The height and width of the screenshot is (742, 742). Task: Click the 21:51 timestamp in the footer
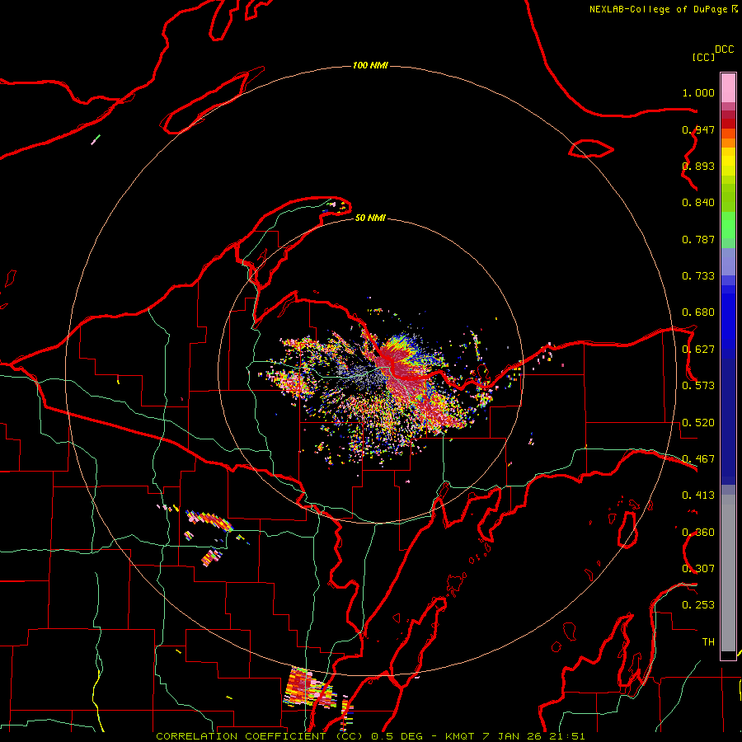(x=567, y=736)
